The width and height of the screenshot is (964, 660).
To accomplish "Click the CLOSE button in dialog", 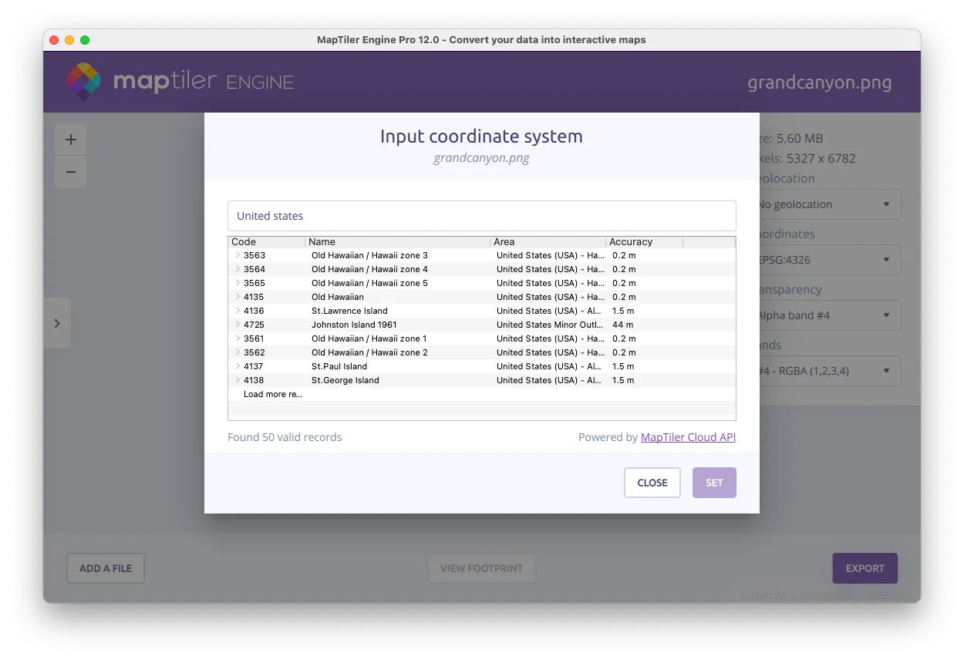I will (652, 483).
